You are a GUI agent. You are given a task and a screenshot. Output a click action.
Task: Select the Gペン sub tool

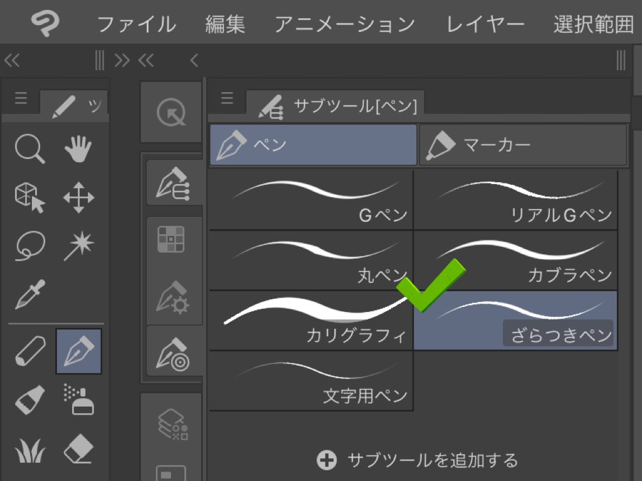click(311, 200)
